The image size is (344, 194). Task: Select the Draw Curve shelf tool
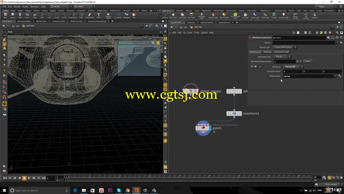click(73, 16)
